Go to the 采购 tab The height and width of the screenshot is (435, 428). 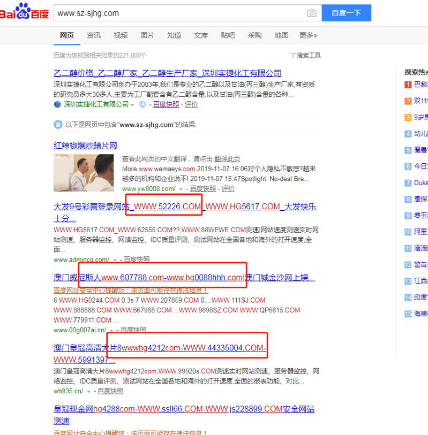pos(254,35)
